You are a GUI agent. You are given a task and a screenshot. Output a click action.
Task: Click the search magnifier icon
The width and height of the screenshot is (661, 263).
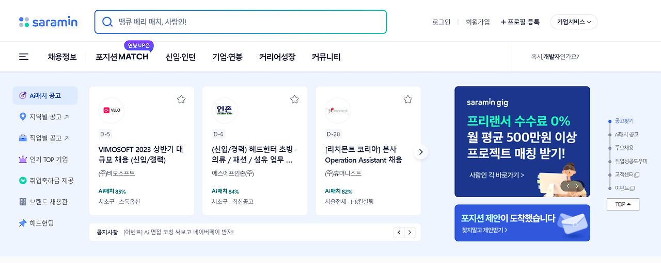(107, 22)
